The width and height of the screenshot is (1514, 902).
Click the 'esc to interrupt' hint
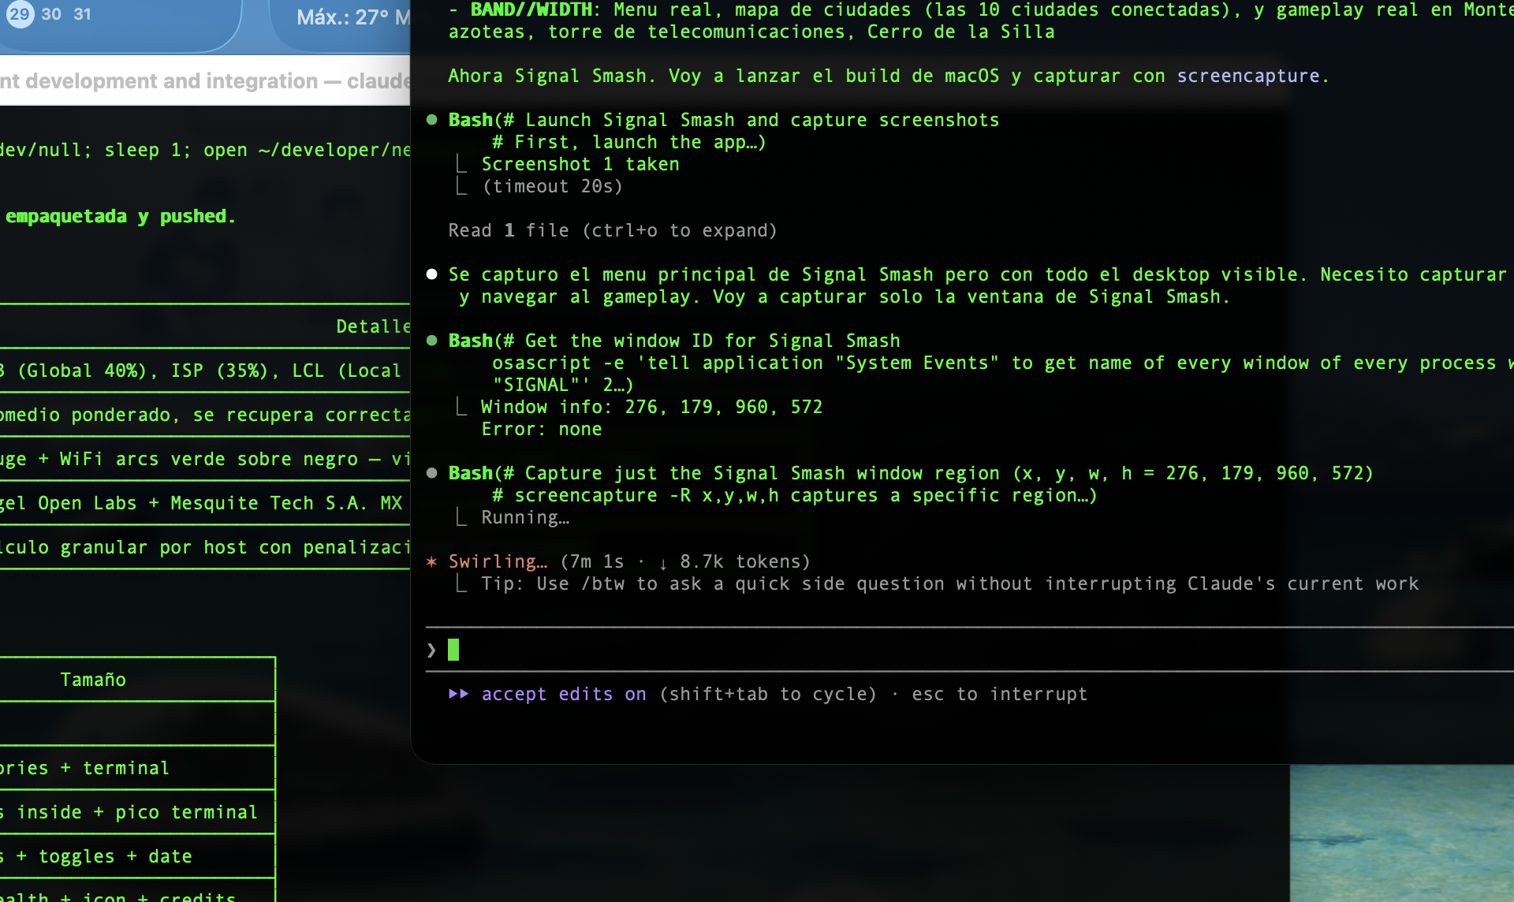1000,694
